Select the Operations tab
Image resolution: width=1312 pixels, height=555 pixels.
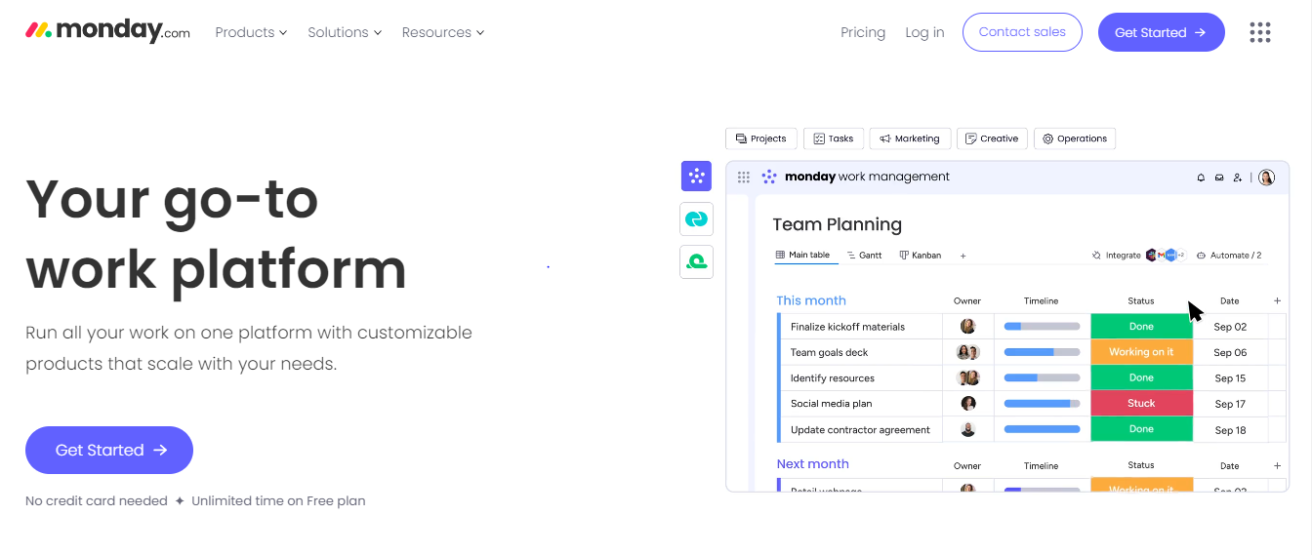tap(1074, 139)
